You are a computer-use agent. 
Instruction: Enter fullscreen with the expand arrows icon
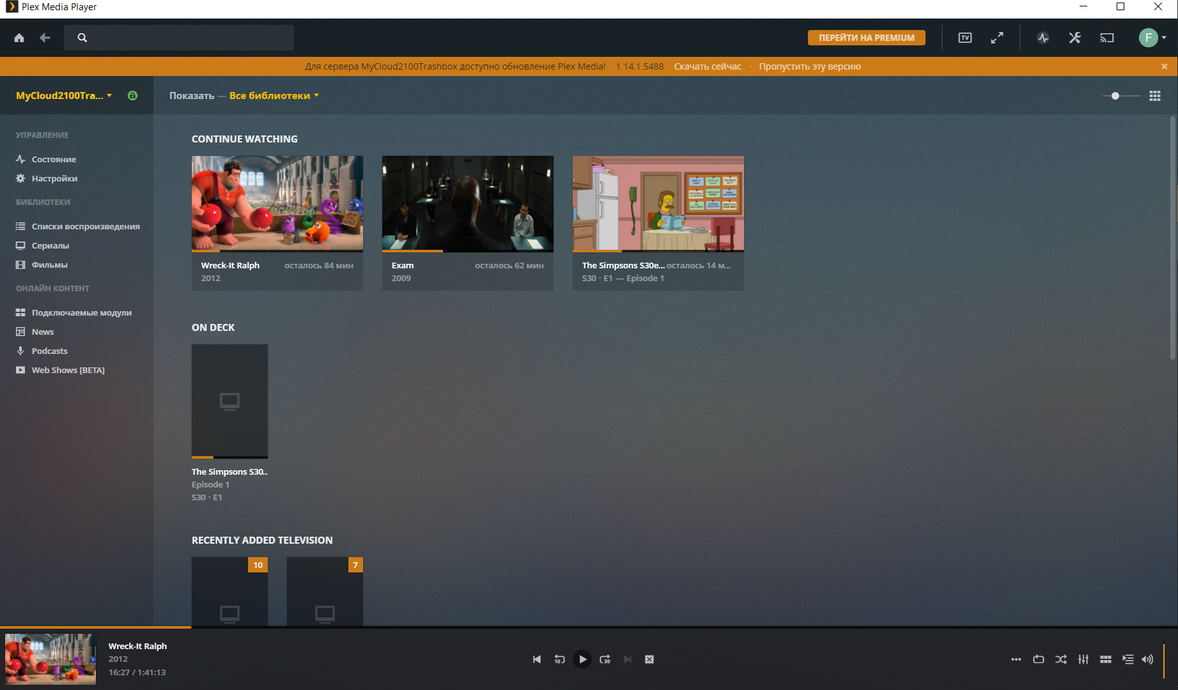click(997, 38)
